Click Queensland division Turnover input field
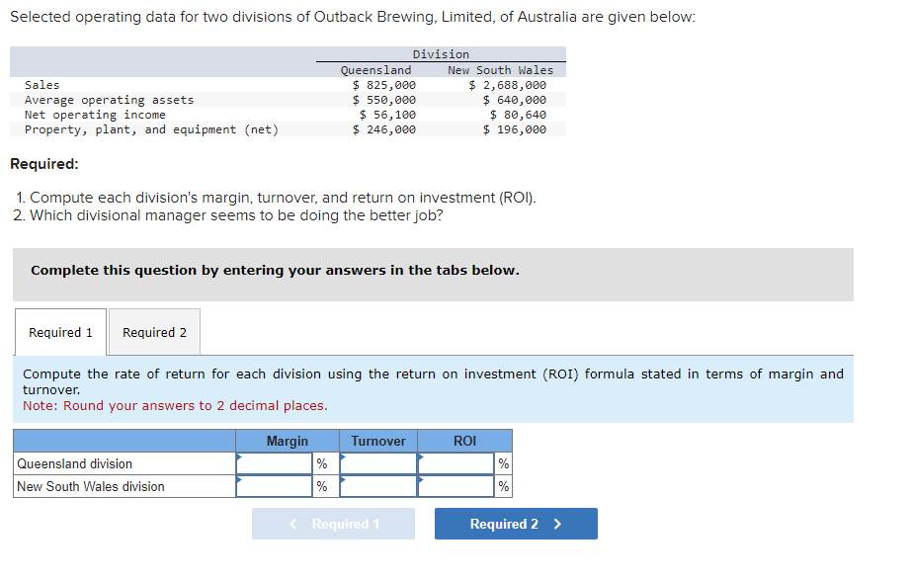This screenshot has width=911, height=581. (377, 462)
